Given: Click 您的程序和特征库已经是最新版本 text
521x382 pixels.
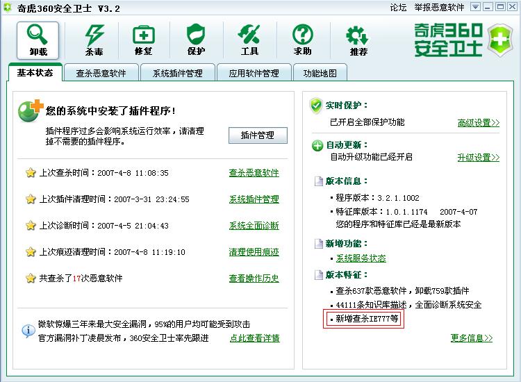Looking at the screenshot, I should click(398, 224).
